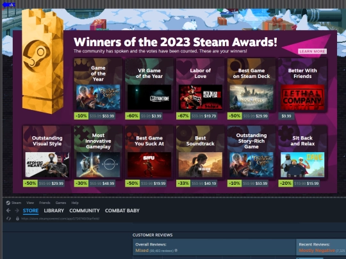Screen dimensions: 346x259
Task: Click the Mostly Negative recent reviews summary
Action: tap(317, 251)
